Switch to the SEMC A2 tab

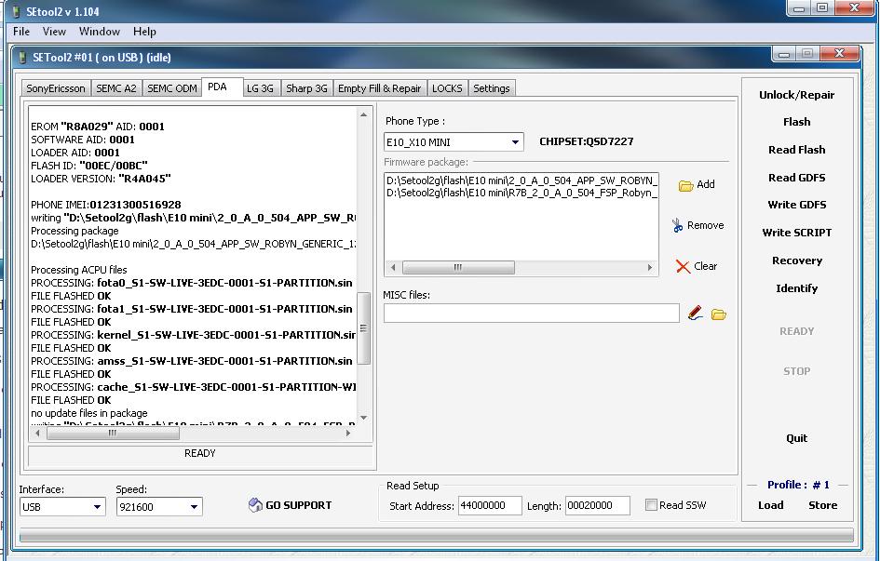pos(116,88)
